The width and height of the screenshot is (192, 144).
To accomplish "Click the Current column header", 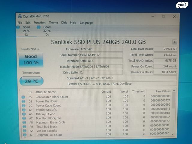I will [106, 91].
